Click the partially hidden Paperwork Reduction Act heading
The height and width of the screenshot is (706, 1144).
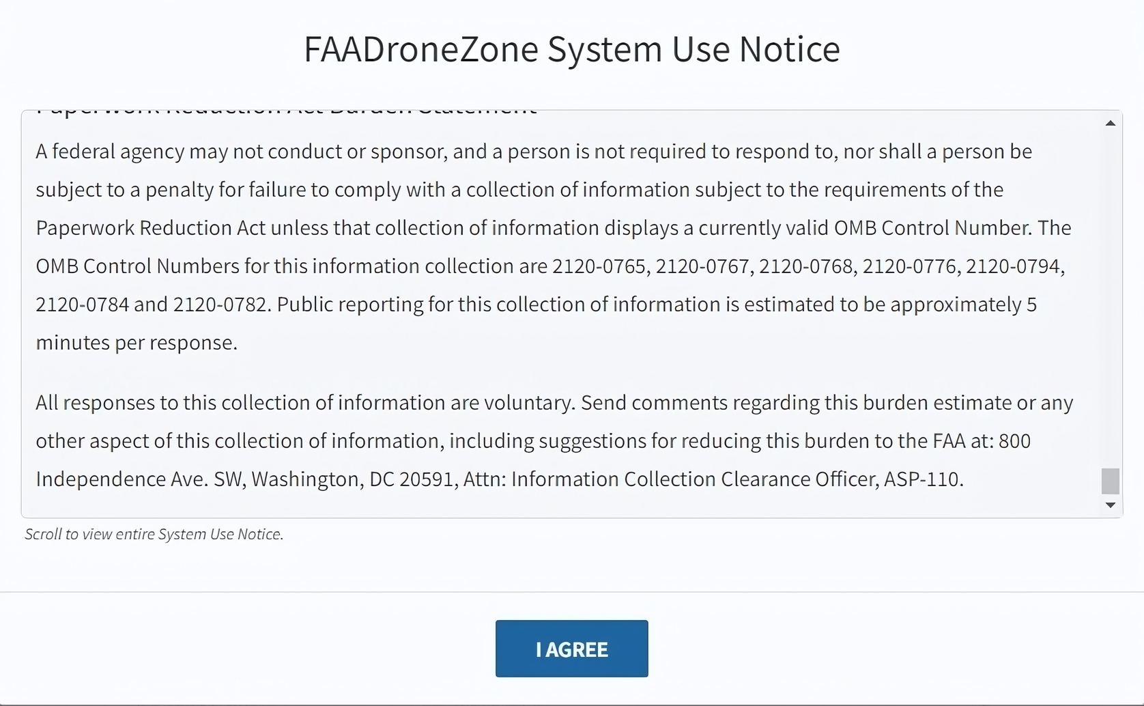[287, 112]
